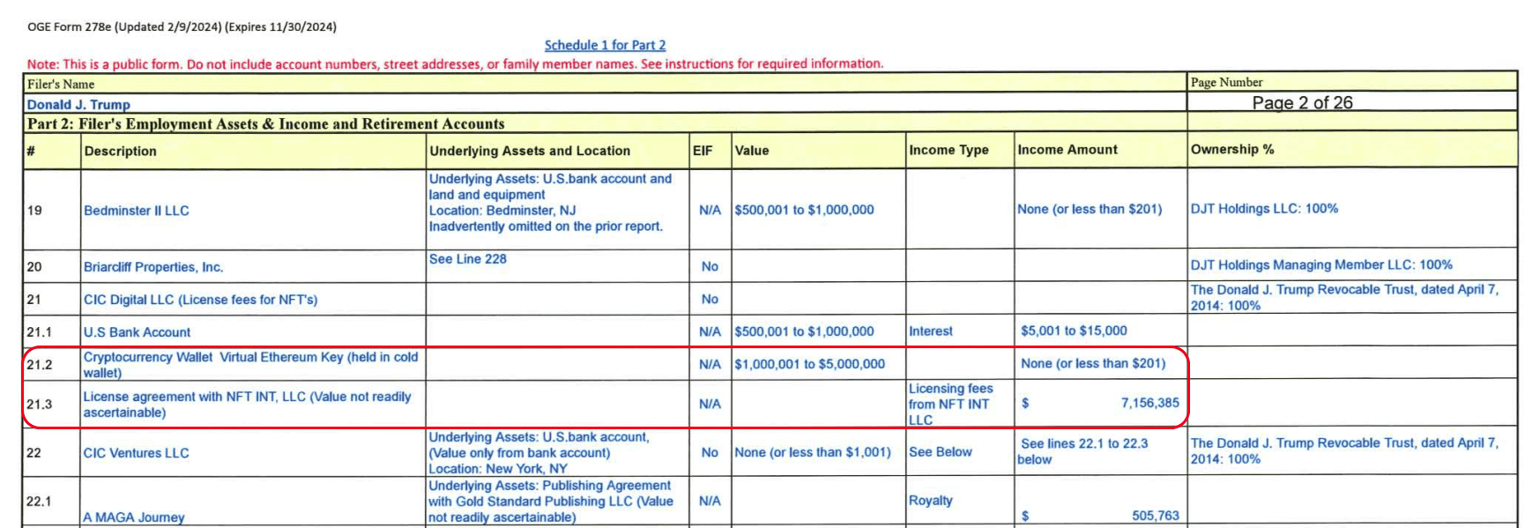Image resolution: width=1525 pixels, height=528 pixels.
Task: Click the EIF 'No' in the CIC Digital row
Action: 710,299
